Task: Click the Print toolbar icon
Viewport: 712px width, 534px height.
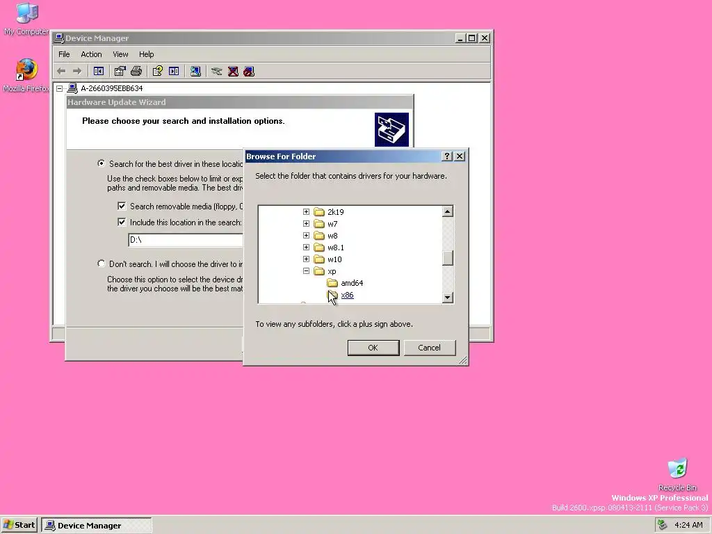Action: tap(136, 72)
